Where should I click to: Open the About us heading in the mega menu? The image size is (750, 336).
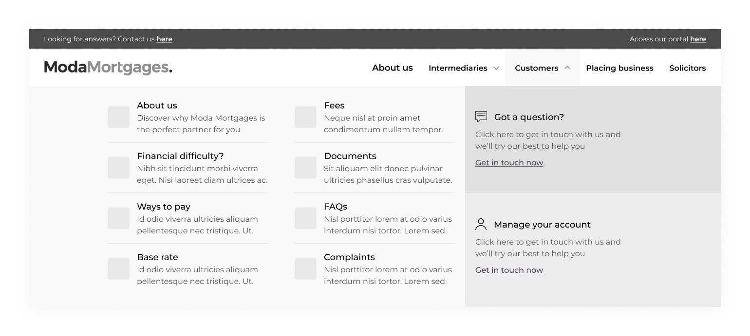click(157, 106)
